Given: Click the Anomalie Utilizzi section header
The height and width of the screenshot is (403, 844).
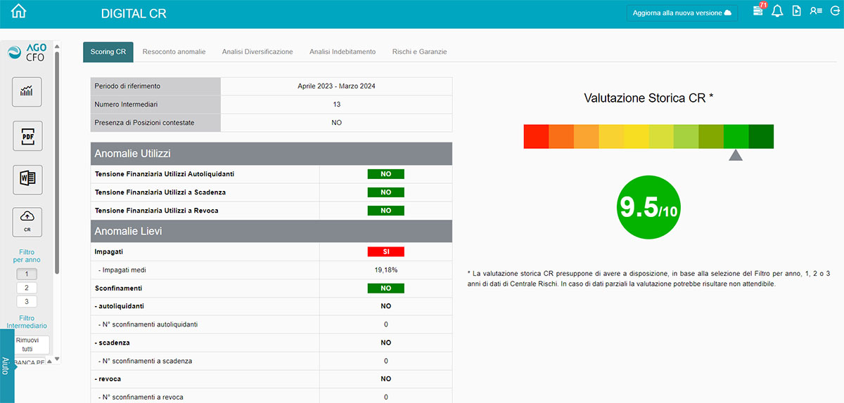Looking at the screenshot, I should point(271,154).
